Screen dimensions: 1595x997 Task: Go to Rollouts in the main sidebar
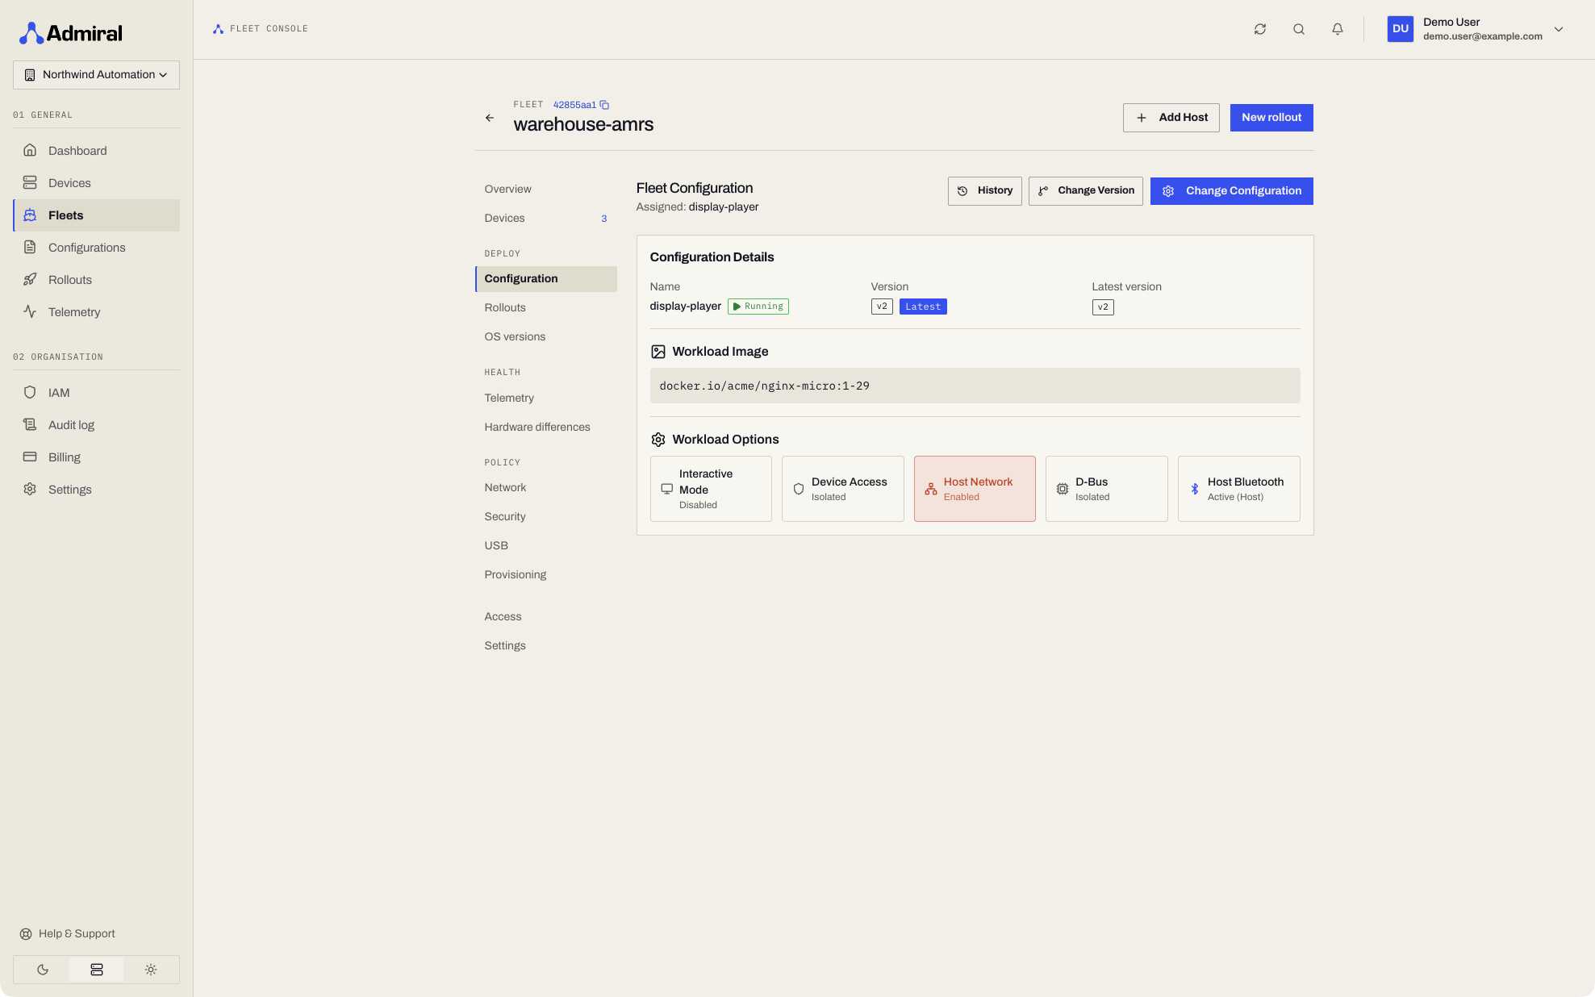point(96,280)
